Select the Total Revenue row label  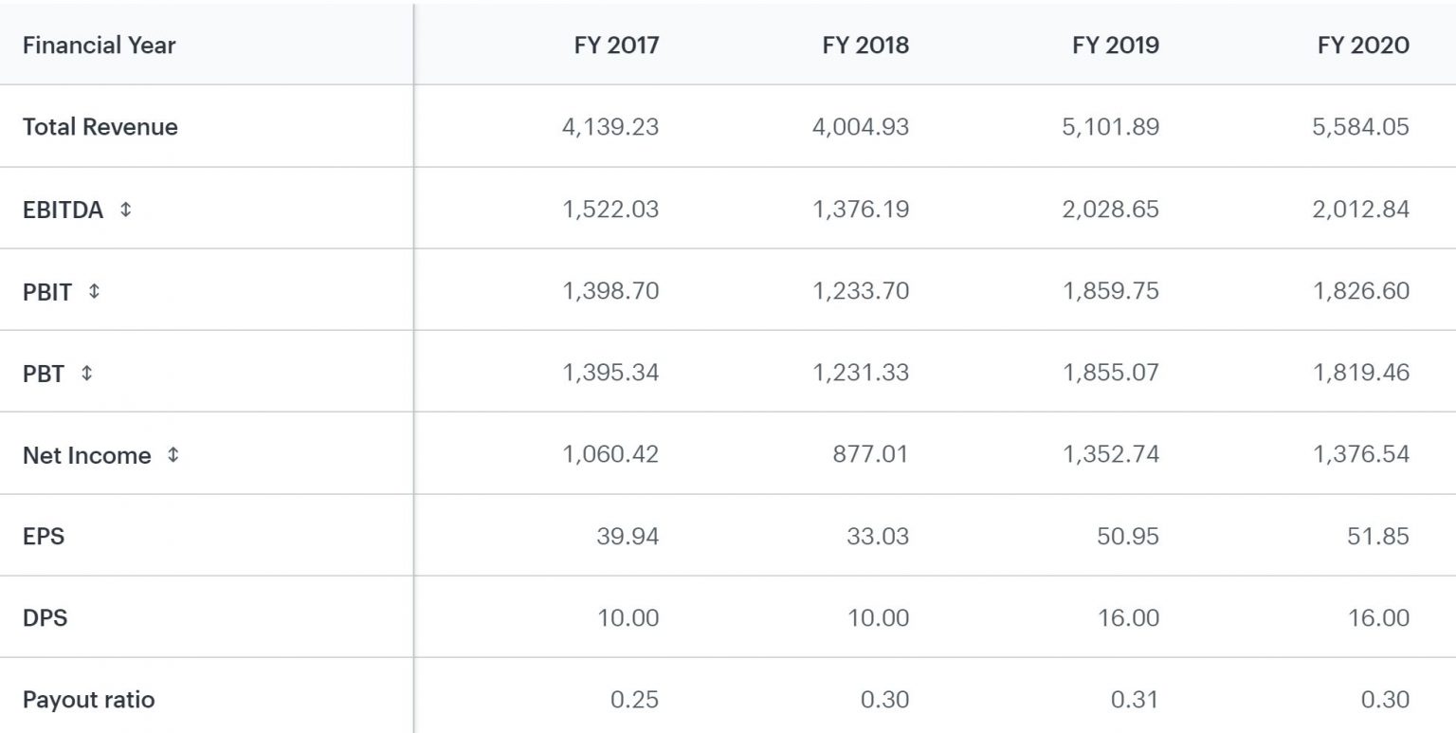(x=100, y=127)
